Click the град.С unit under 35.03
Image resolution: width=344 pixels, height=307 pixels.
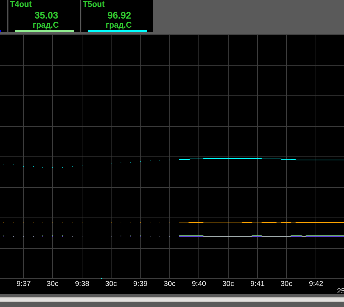point(46,25)
